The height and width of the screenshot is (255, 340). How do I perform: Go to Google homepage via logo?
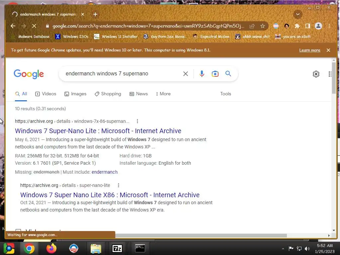pyautogui.click(x=29, y=74)
